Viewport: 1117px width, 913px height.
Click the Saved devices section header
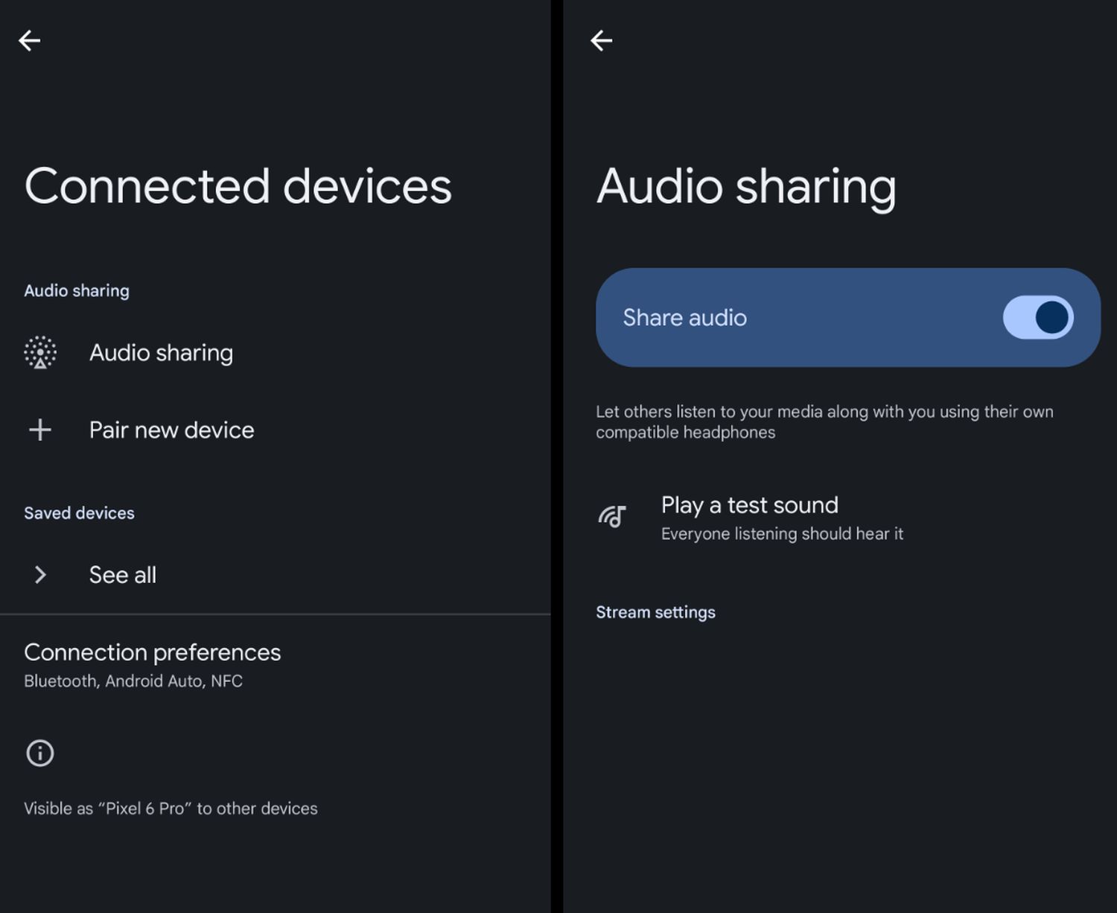click(79, 513)
